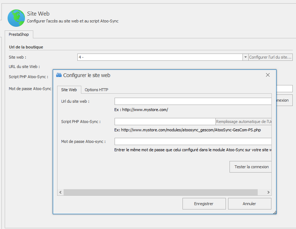
Task: Click Tester la connexion button in dialog
Action: pos(250,167)
